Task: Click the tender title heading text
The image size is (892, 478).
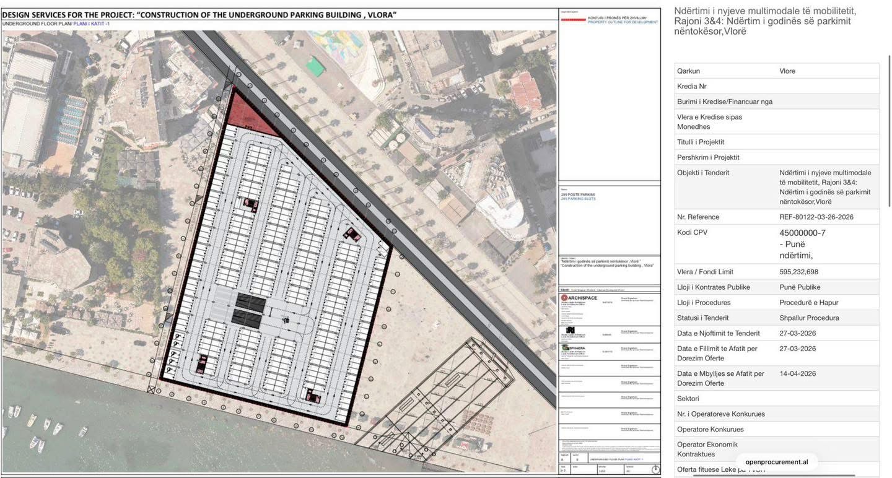Action: coord(765,21)
